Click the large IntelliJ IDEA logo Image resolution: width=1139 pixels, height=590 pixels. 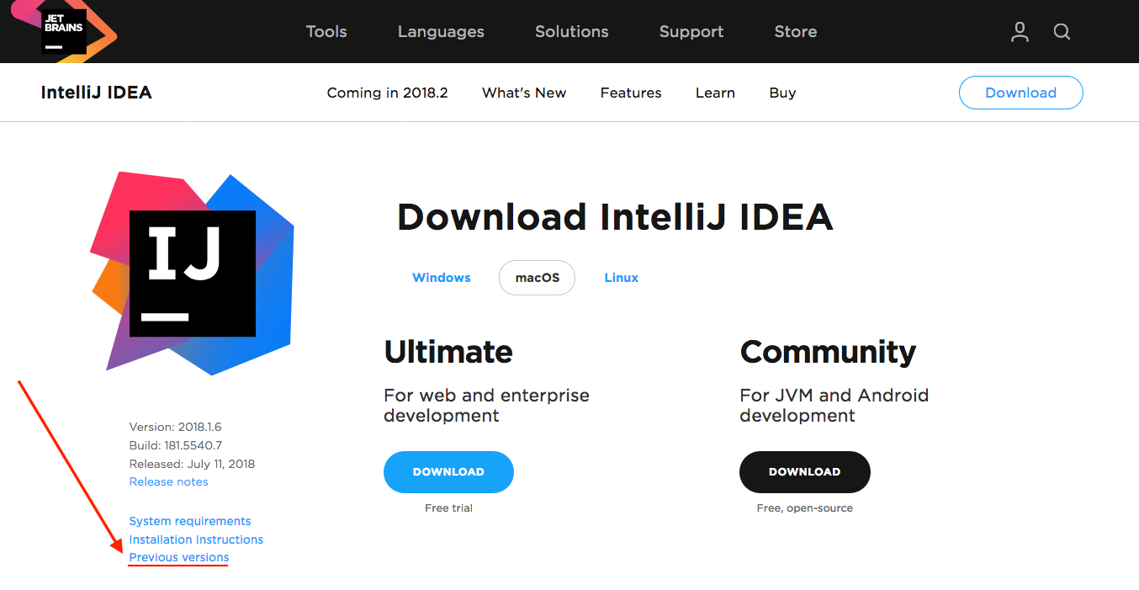193,274
